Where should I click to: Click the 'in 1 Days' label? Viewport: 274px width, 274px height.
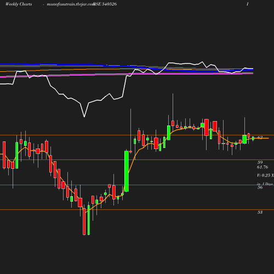pos(265,184)
